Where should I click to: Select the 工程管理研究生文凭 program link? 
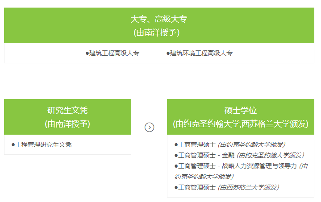pyautogui.click(x=43, y=144)
